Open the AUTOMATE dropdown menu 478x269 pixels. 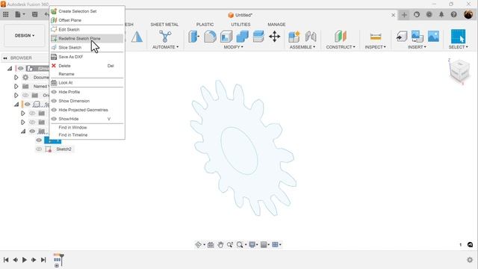coord(166,47)
